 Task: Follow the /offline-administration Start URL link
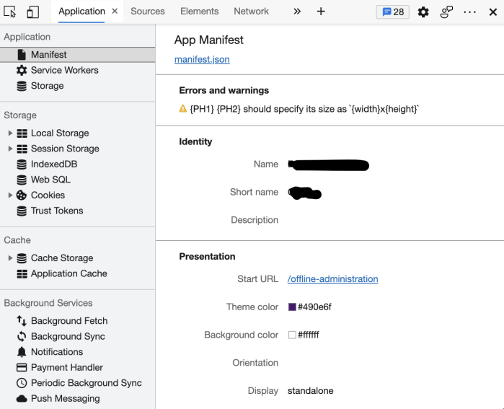click(x=332, y=279)
